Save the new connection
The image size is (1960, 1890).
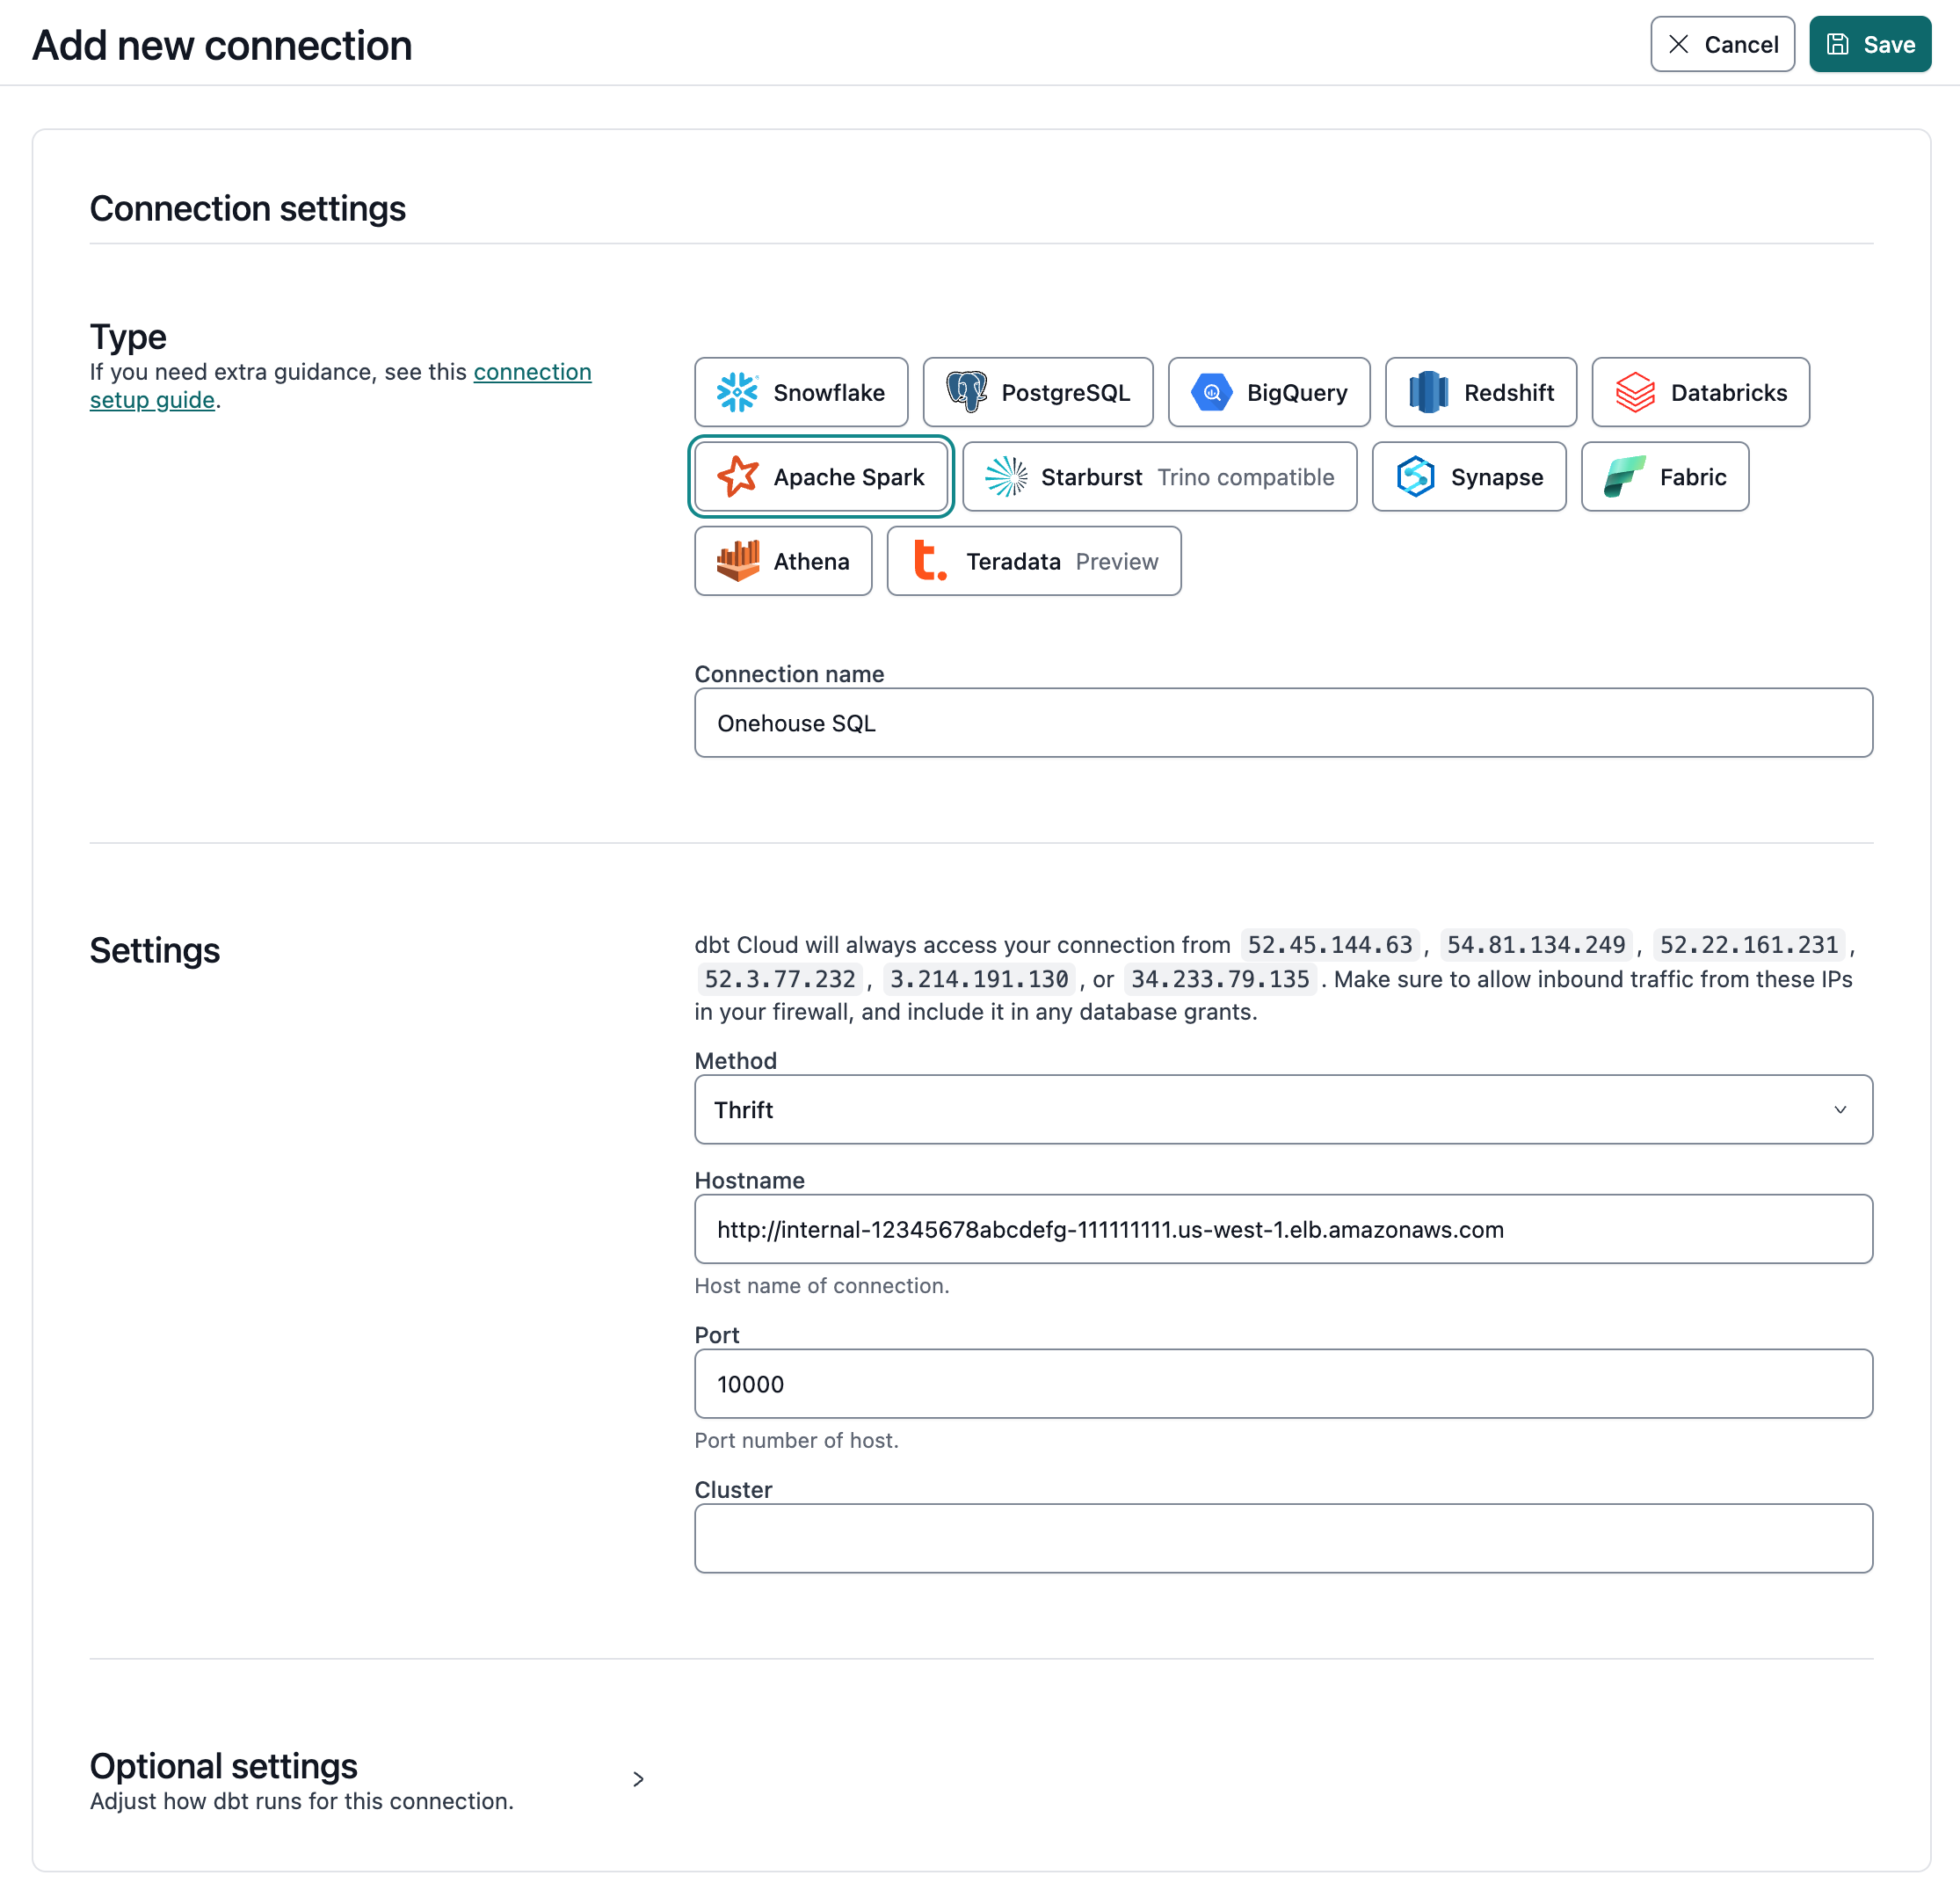(x=1869, y=44)
